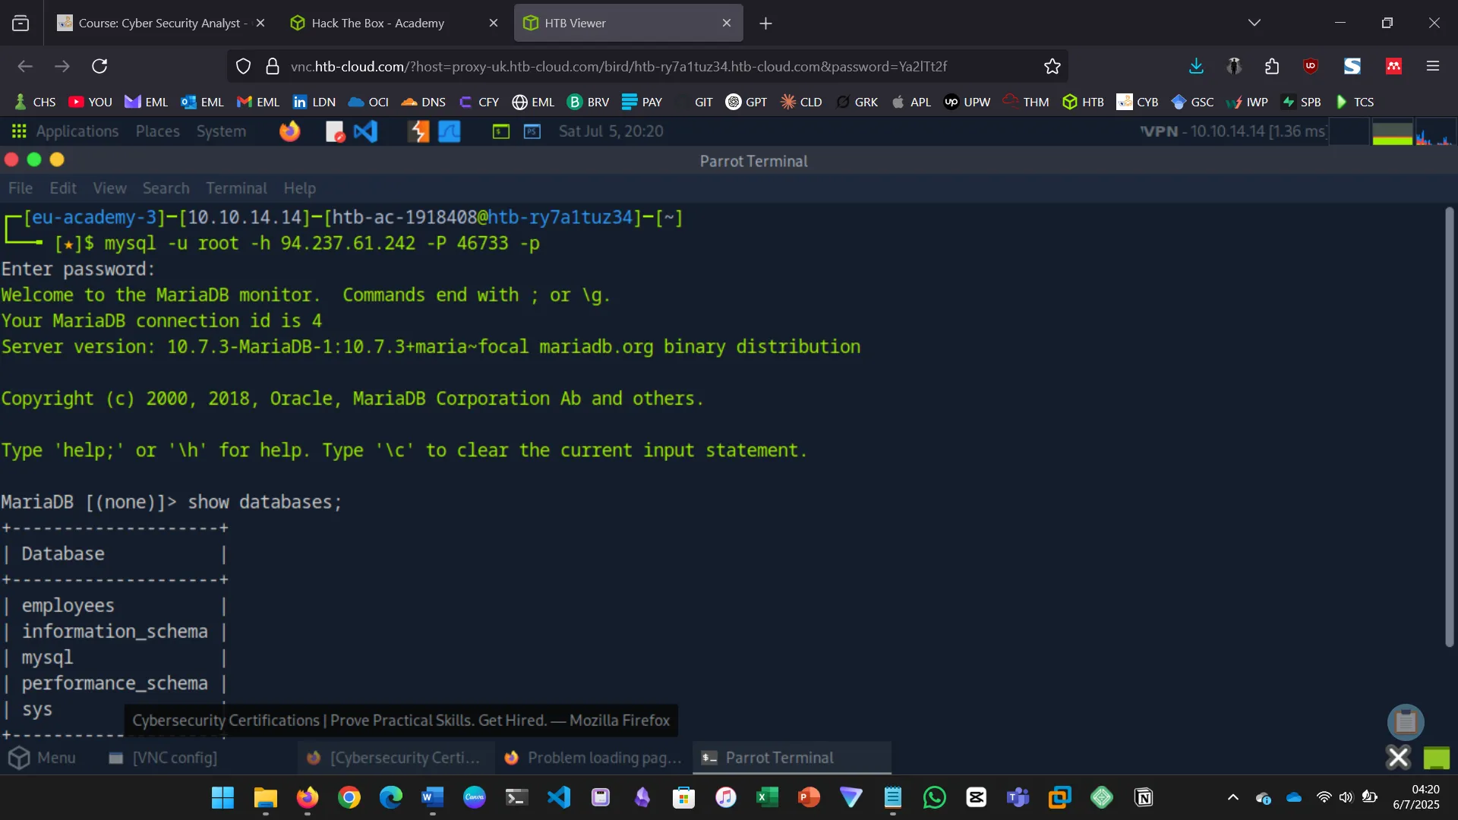Screen dimensions: 1458x820
Task: Reload the HTB Viewer page
Action: (x=99, y=67)
